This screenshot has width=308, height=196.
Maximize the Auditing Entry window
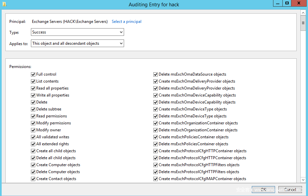pos(287,3)
